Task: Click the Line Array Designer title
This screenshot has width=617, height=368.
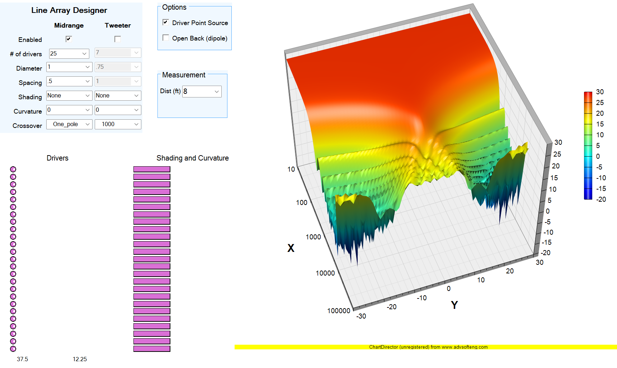Action: tap(69, 10)
